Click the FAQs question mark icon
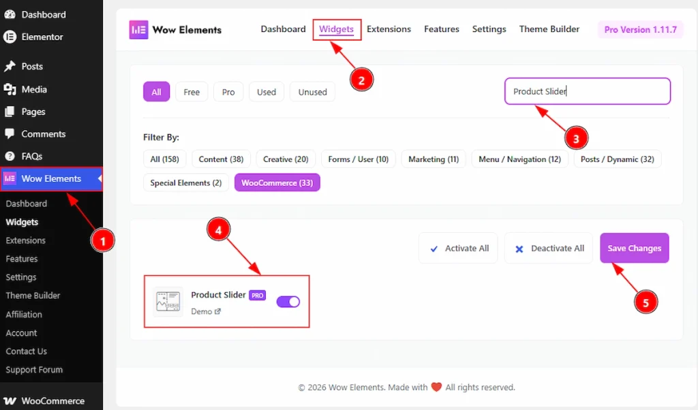This screenshot has height=410, width=698. coord(10,156)
